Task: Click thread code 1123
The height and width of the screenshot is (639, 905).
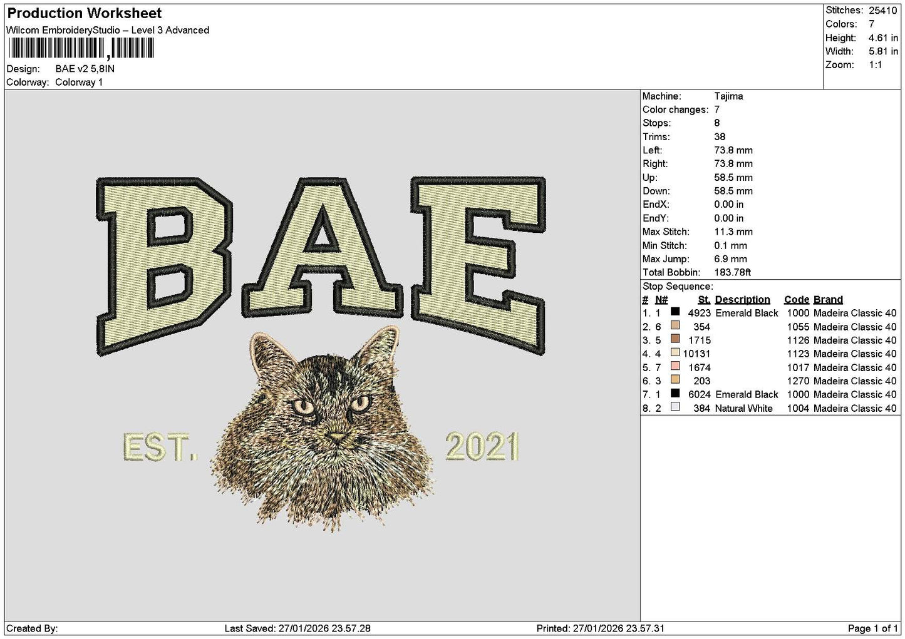Action: tap(798, 354)
